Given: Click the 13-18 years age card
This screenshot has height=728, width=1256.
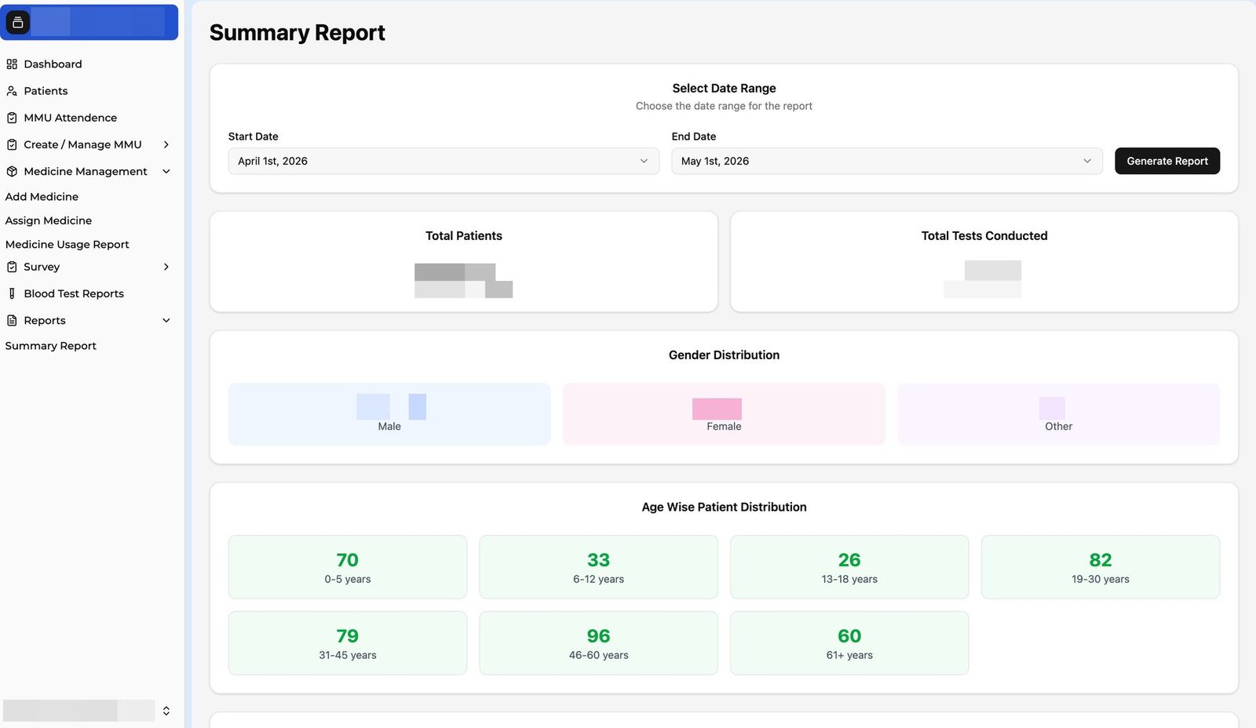Looking at the screenshot, I should (849, 567).
